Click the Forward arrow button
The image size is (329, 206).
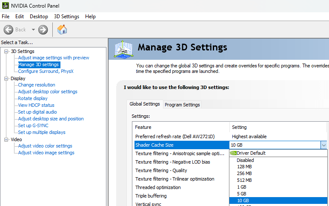tap(43, 30)
